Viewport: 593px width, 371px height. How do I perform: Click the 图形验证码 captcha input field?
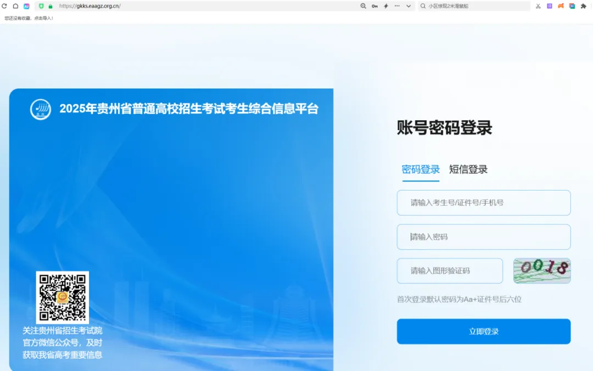[x=450, y=271]
